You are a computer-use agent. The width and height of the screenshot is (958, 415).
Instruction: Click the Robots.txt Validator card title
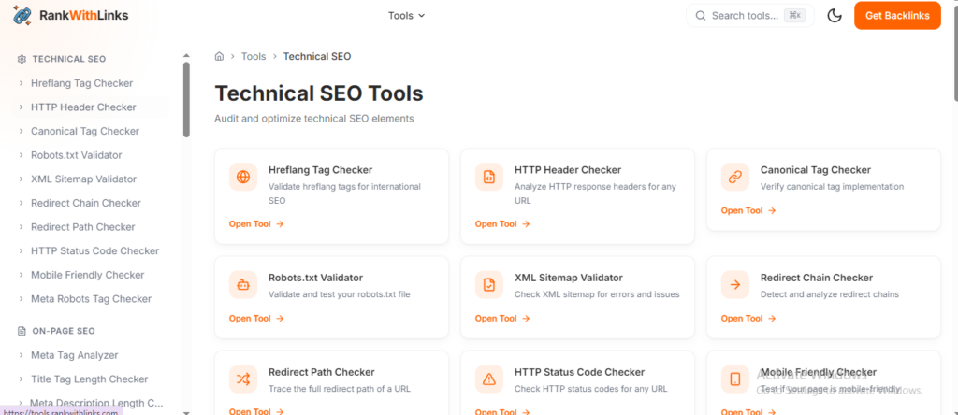[x=316, y=278]
